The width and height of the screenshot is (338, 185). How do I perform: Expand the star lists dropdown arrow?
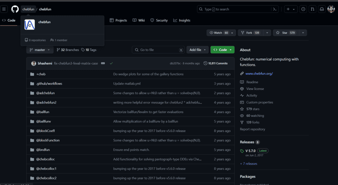303,33
